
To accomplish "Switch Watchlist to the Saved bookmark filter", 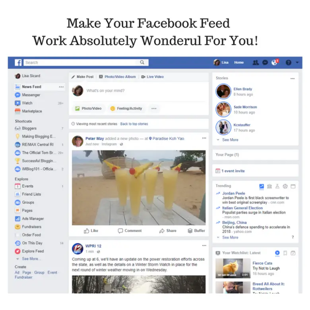I will coord(285,253).
